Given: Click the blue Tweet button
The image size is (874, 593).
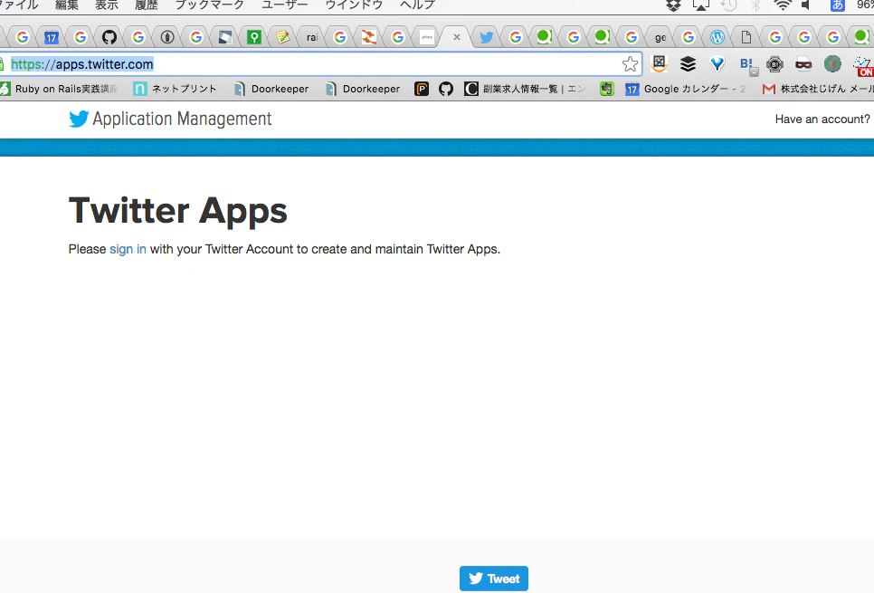Looking at the screenshot, I should point(494,579).
